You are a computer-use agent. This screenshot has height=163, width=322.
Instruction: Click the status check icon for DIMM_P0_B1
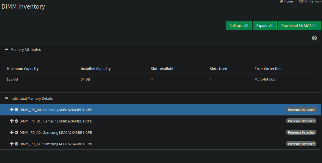tap(16, 121)
